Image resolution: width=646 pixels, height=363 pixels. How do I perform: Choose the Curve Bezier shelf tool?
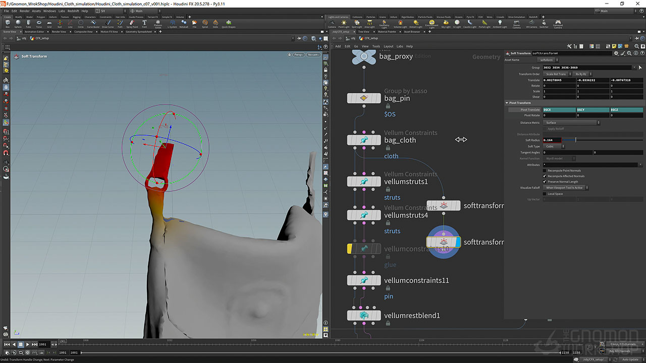pyautogui.click(x=93, y=23)
